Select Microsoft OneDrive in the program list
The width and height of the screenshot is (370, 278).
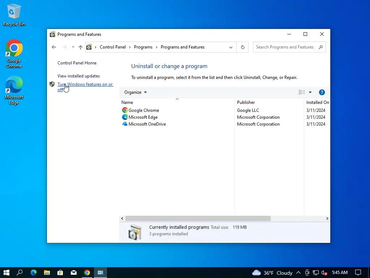coord(147,124)
